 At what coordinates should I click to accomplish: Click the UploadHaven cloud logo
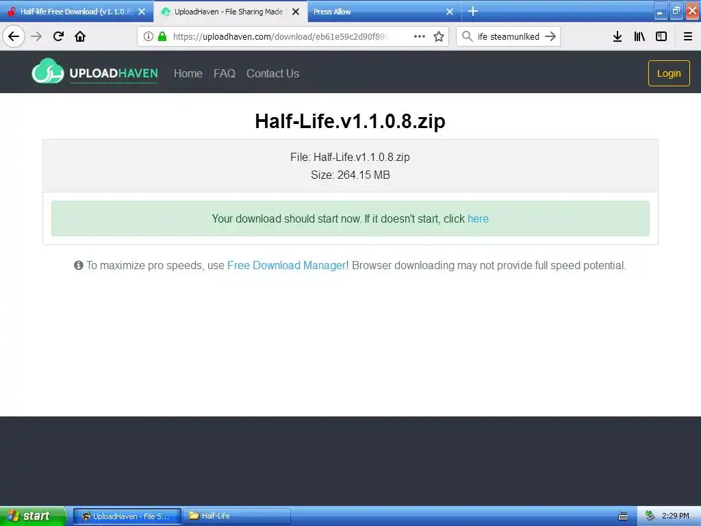pos(48,71)
